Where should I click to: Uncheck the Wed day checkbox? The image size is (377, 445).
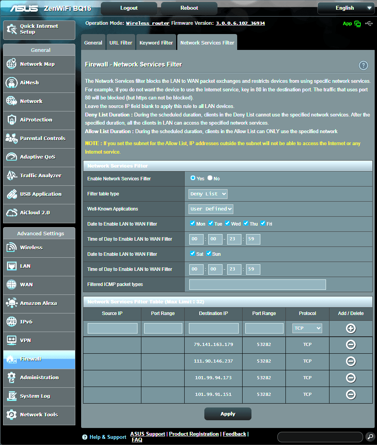click(x=228, y=224)
